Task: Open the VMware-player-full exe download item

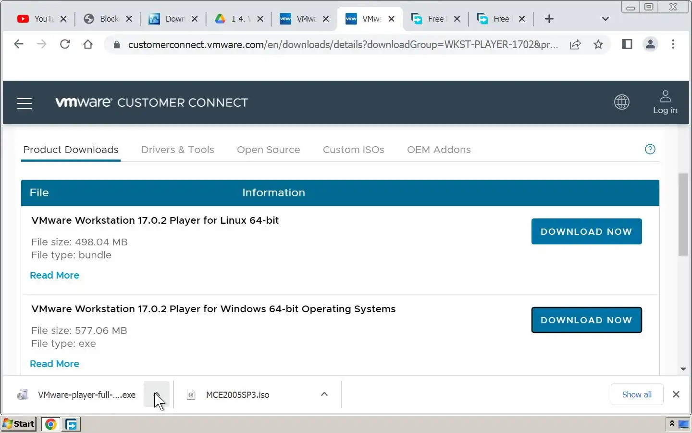Action: point(78,395)
